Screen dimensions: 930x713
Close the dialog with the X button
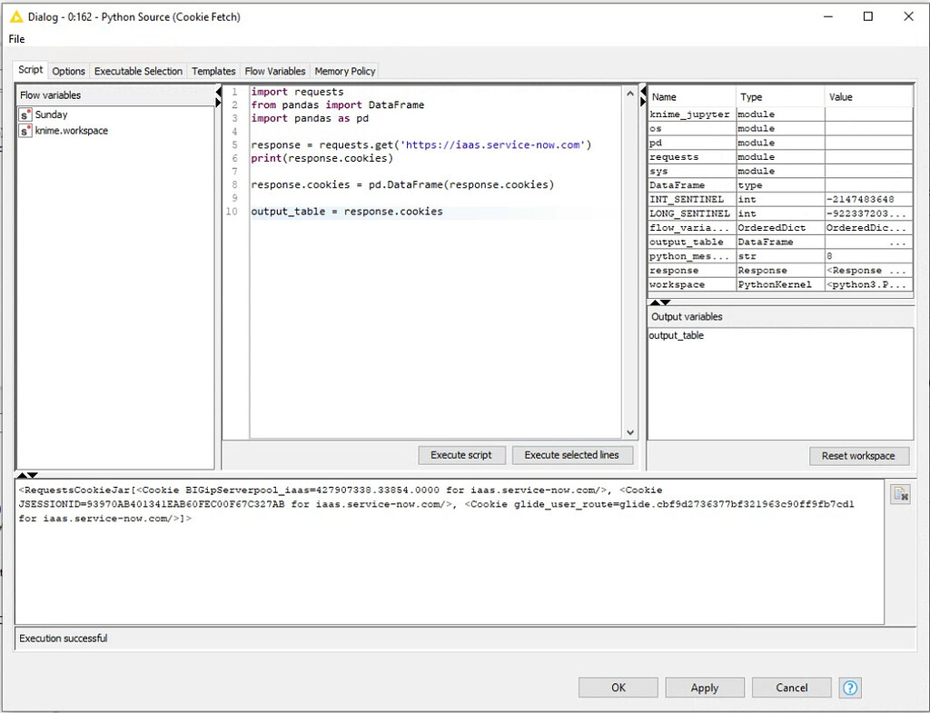908,16
